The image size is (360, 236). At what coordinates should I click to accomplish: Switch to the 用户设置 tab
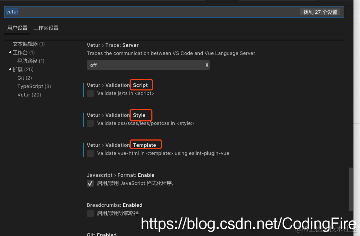[17, 28]
